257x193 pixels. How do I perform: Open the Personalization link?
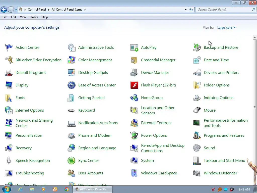point(29,135)
